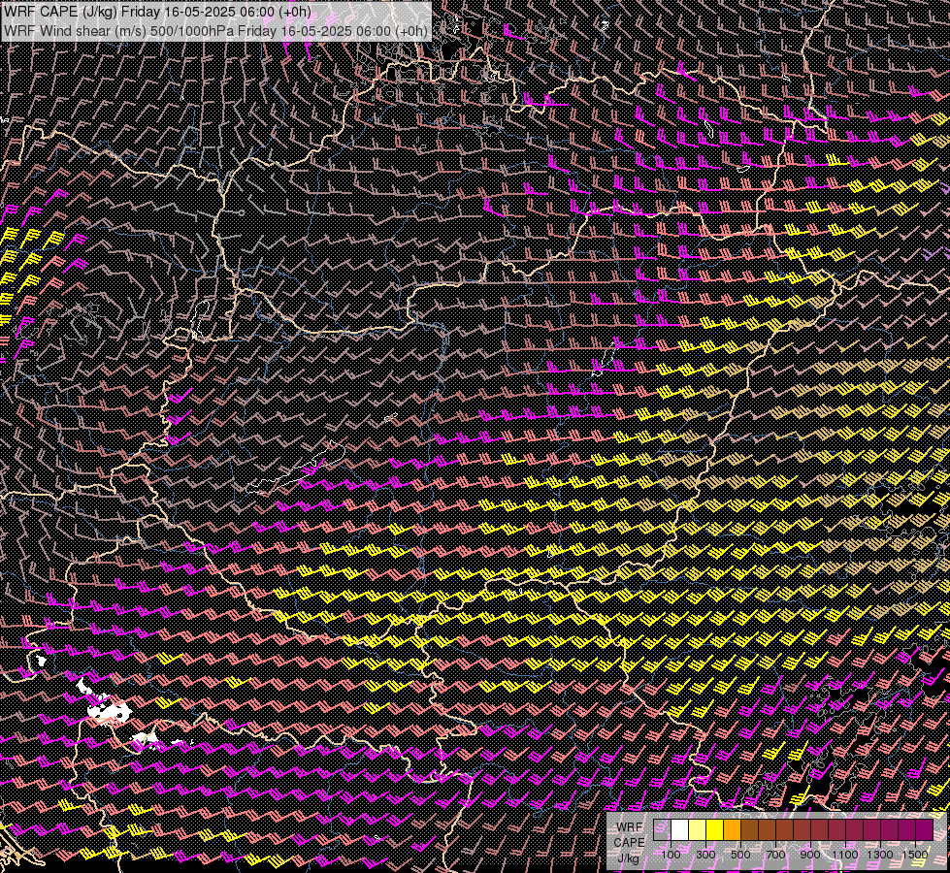The height and width of the screenshot is (873, 950).
Task: Click the 100 legend value
Action: pyautogui.click(x=671, y=855)
